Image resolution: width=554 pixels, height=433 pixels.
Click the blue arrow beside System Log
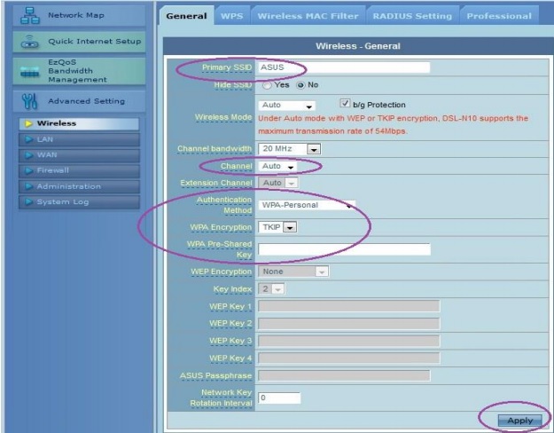pyautogui.click(x=28, y=201)
